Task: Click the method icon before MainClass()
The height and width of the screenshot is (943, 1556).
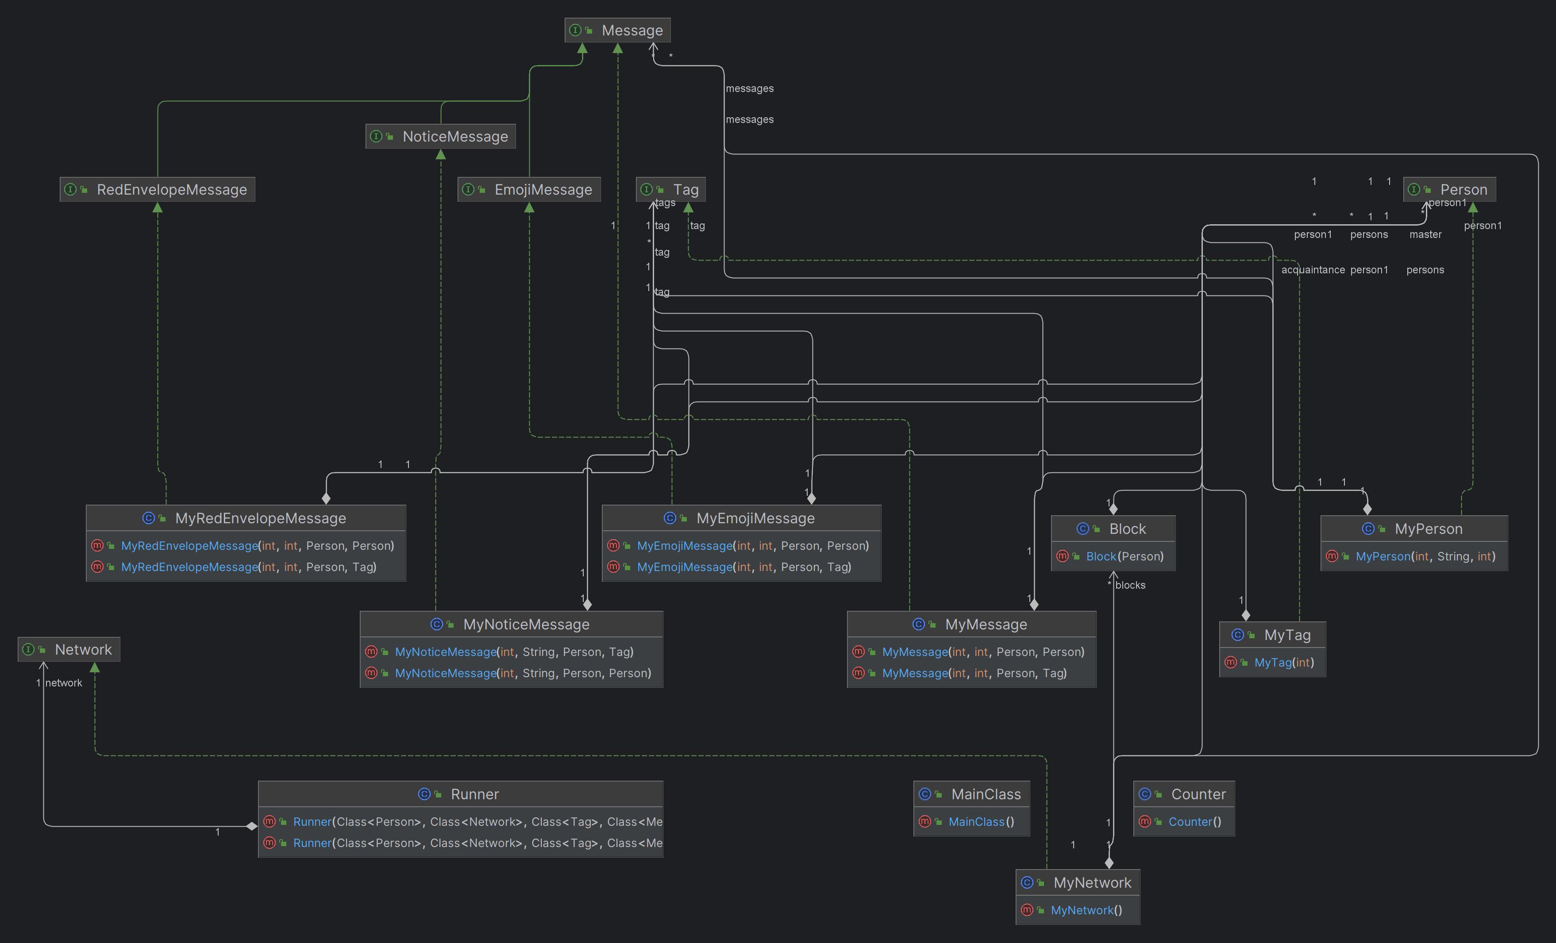Action: point(924,821)
